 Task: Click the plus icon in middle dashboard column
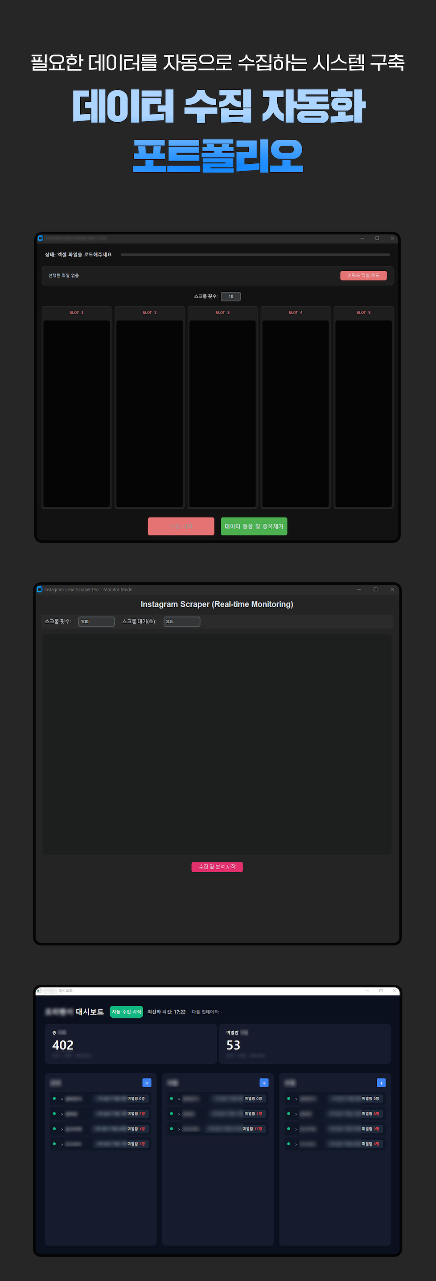264,1082
